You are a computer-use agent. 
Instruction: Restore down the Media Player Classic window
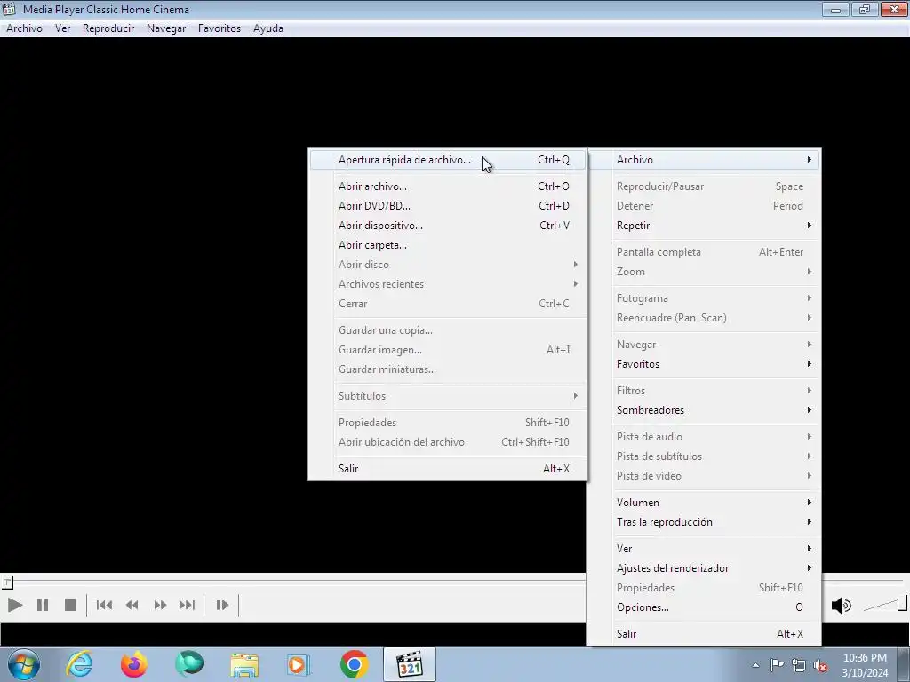pyautogui.click(x=864, y=9)
